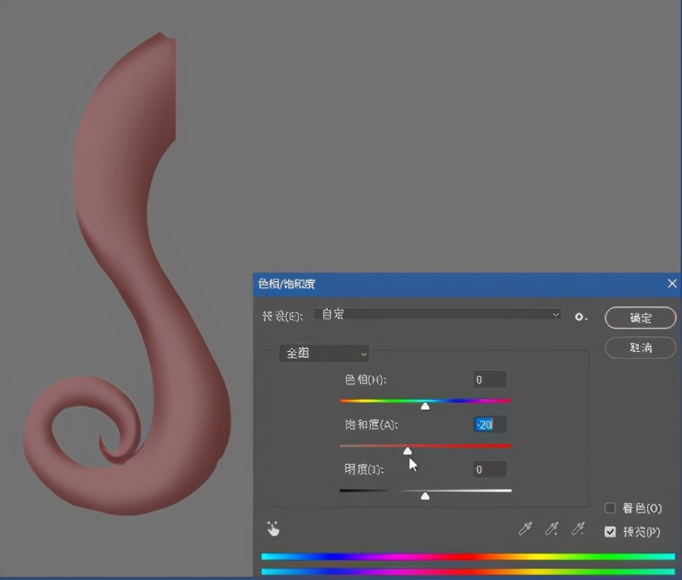This screenshot has height=580, width=682.
Task: Select the subtract-from-sample eyedropper
Action: (x=578, y=529)
